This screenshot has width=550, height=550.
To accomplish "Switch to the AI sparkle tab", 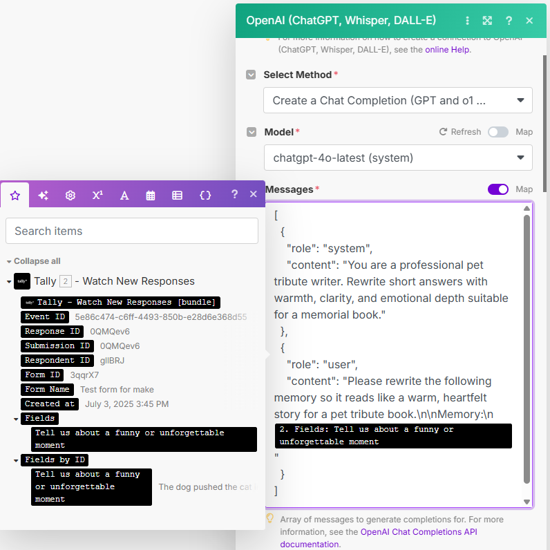I will coord(43,195).
